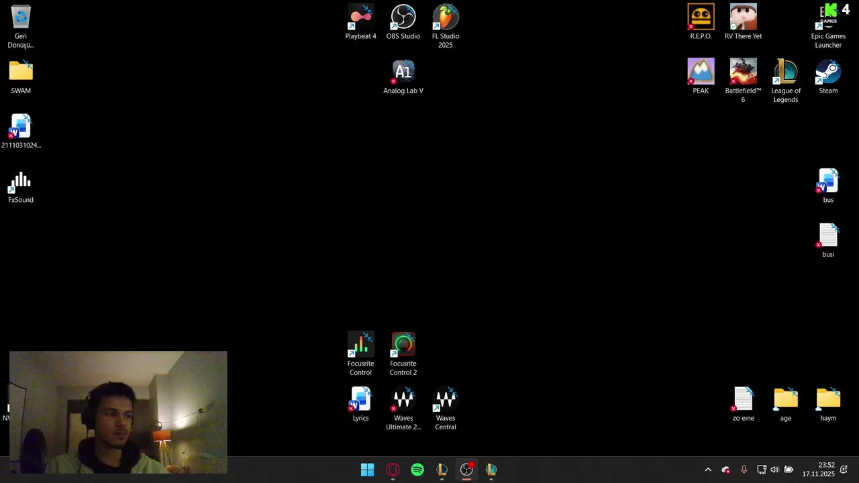Open Spotify from the taskbar
Image resolution: width=859 pixels, height=483 pixels.
[x=417, y=470]
